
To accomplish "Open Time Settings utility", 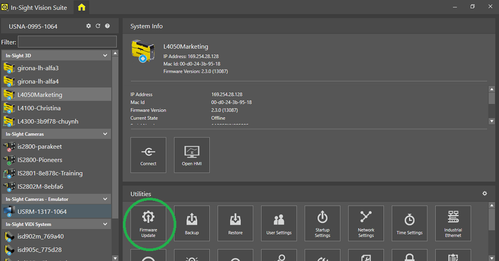I will click(410, 223).
